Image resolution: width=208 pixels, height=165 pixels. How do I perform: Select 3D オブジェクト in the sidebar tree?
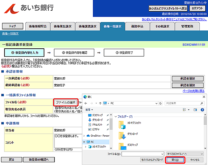[97, 147]
